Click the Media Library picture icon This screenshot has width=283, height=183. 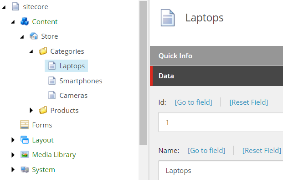[25, 154]
